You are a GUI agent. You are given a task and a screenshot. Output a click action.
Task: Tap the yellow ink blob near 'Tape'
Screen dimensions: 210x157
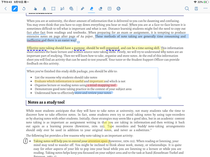108,126
